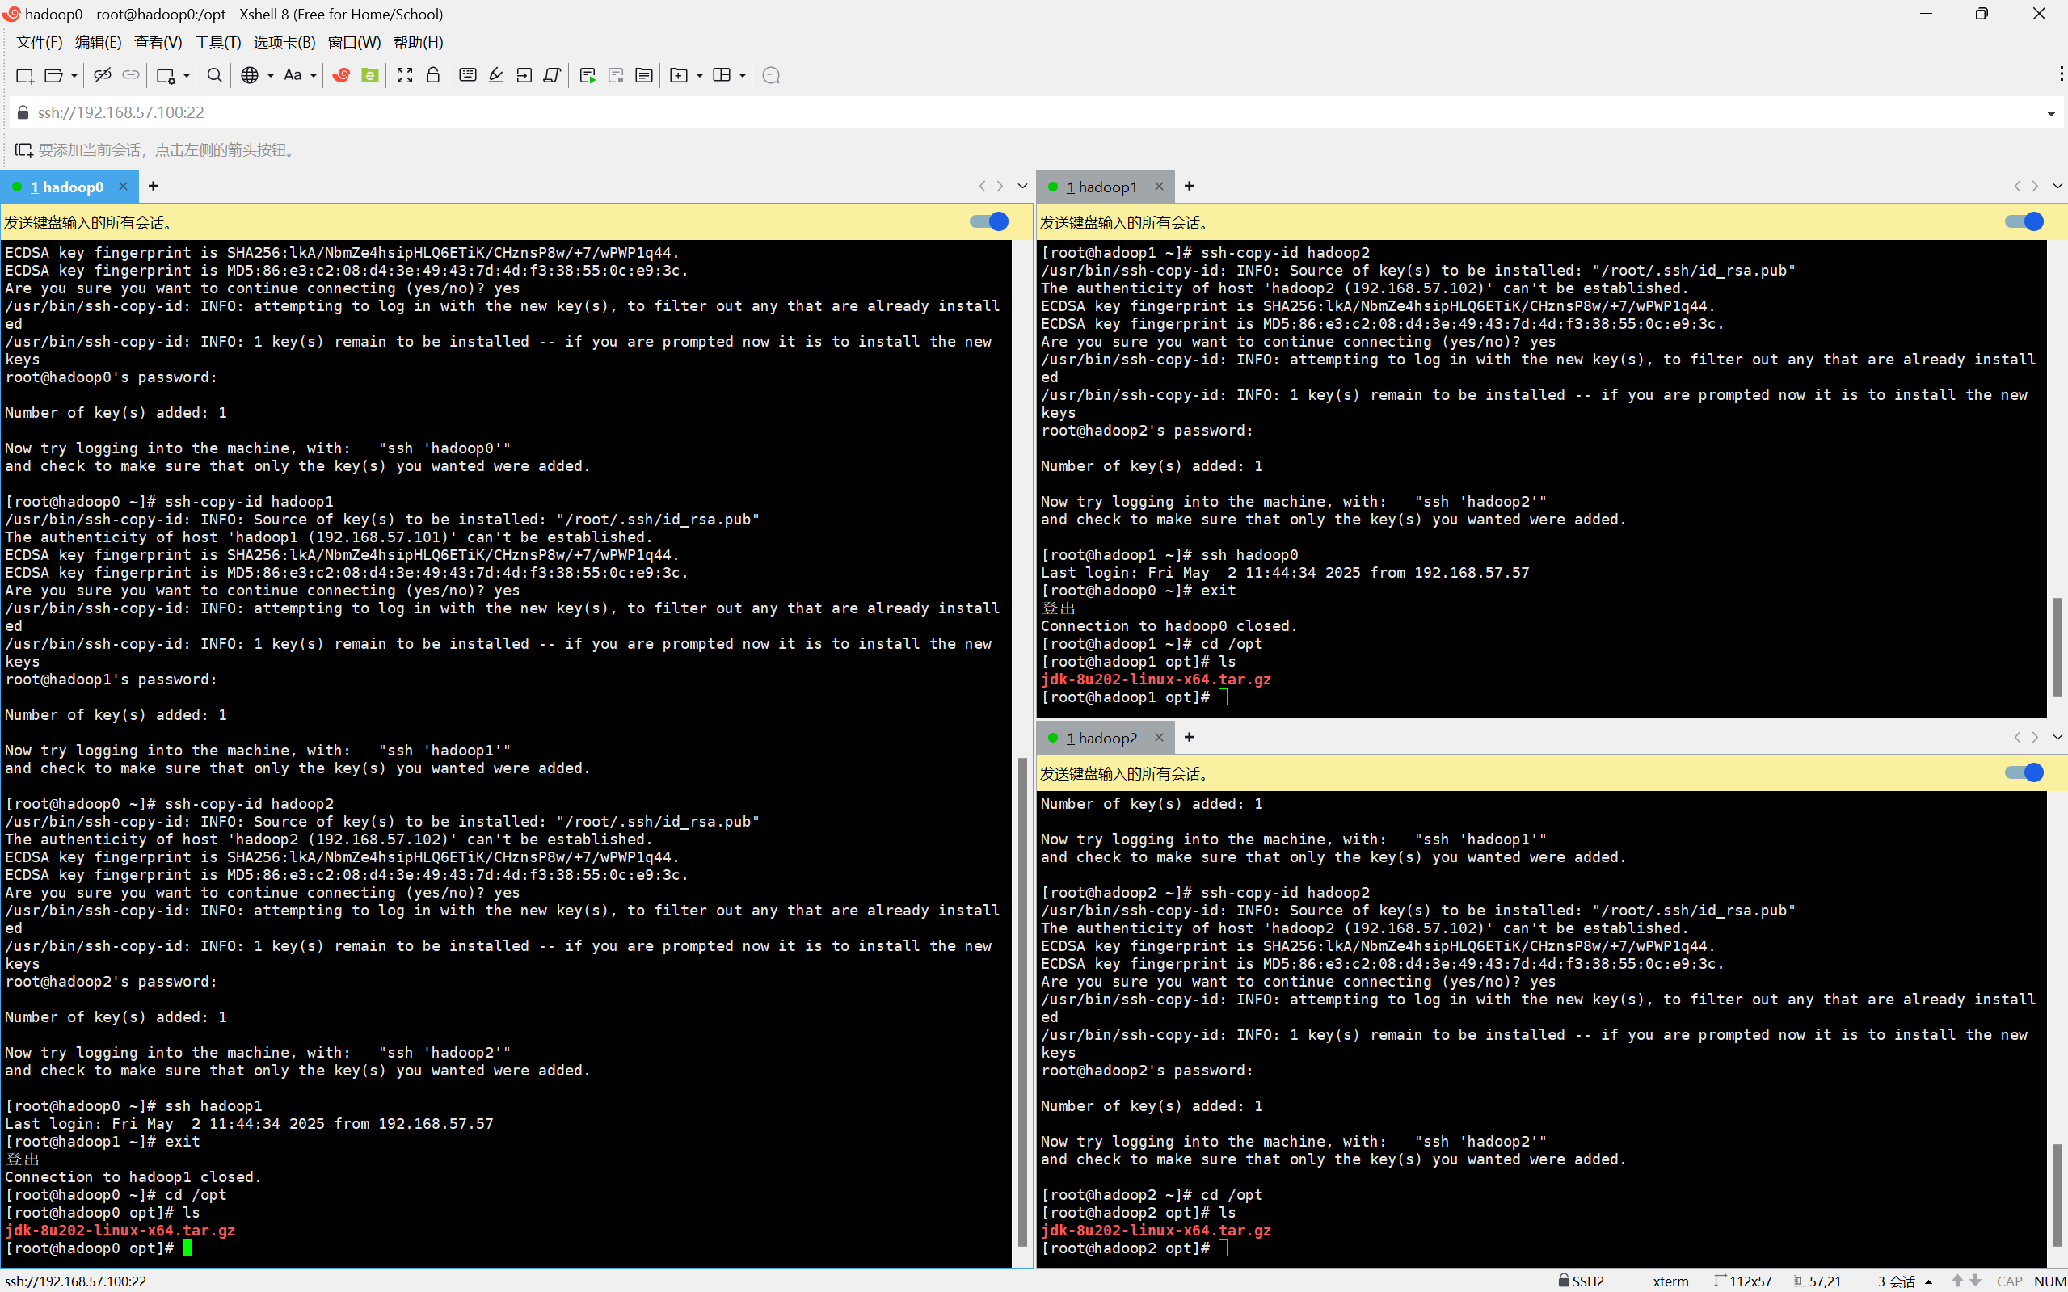Toggle send-keyboard-input switch in hadoop2 pane
Image resolution: width=2068 pixels, height=1292 pixels.
2024,773
